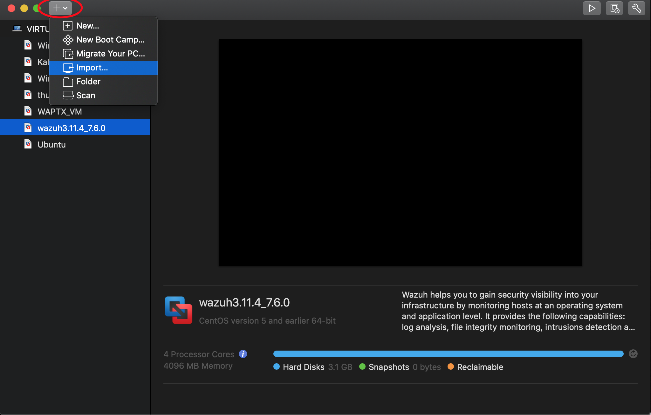Click the Start Up play button
Viewport: 651px width, 415px height.
(592, 8)
